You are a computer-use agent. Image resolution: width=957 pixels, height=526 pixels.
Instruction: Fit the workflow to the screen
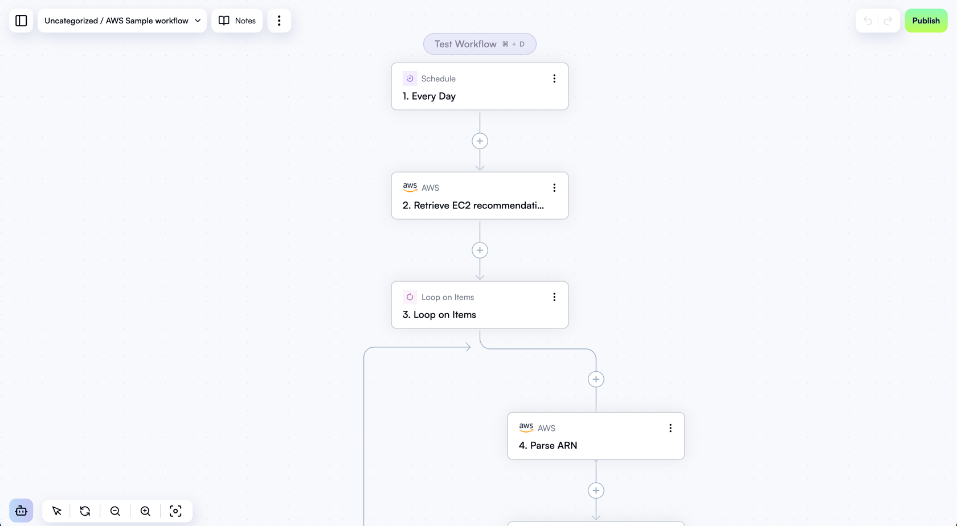pos(175,511)
